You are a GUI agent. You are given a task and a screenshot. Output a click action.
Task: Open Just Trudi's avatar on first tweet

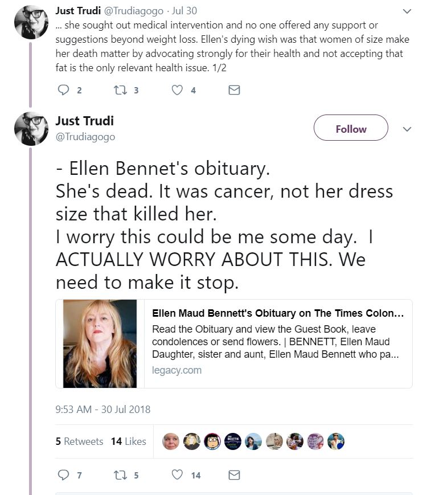pyautogui.click(x=31, y=22)
